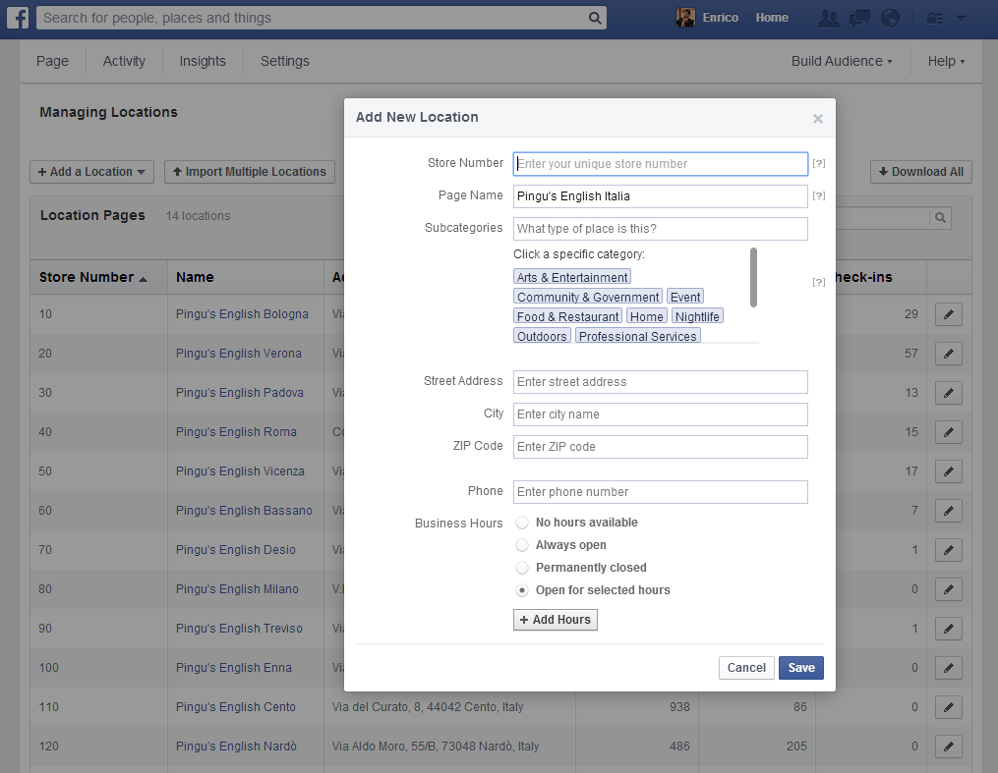Edit Pingu's English Milano with pencil icon
This screenshot has width=998, height=773.
949,589
